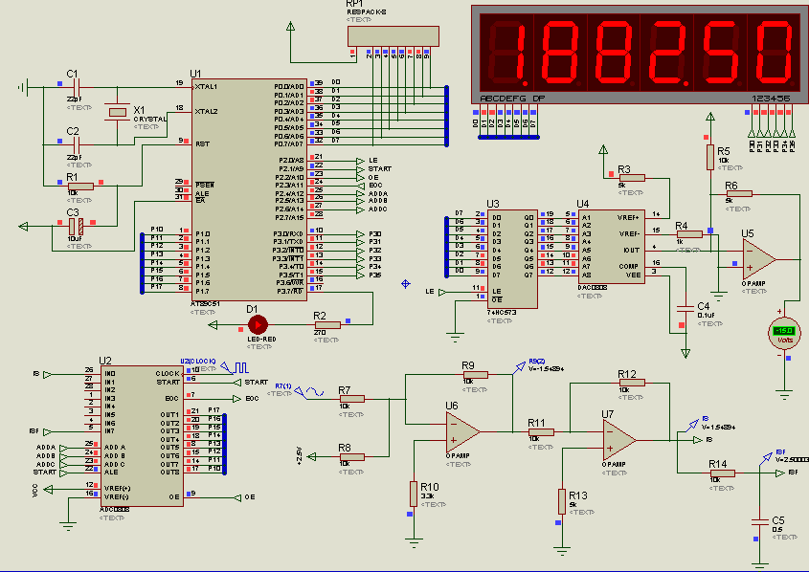The image size is (809, 572).
Task: Select resistor R11 body
Action: pyautogui.click(x=541, y=432)
